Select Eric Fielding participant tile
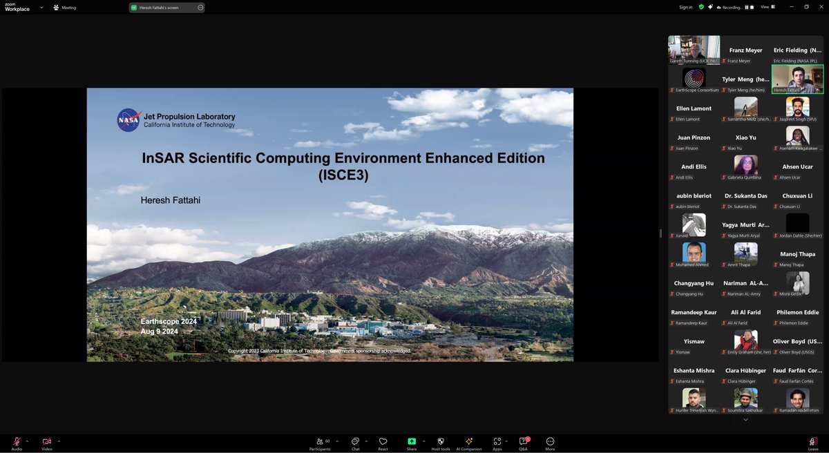Screen dimensions: 829x453 click(797, 50)
